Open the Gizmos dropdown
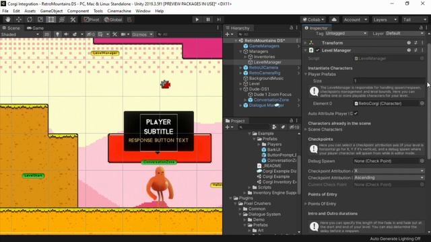 pos(142,34)
